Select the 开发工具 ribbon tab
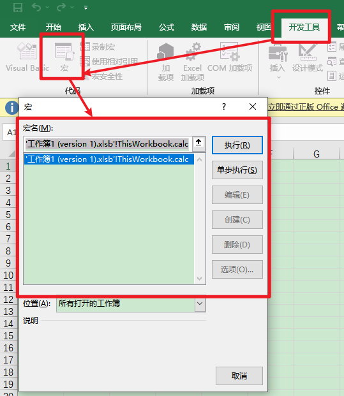The height and width of the screenshot is (396, 344). coord(304,27)
